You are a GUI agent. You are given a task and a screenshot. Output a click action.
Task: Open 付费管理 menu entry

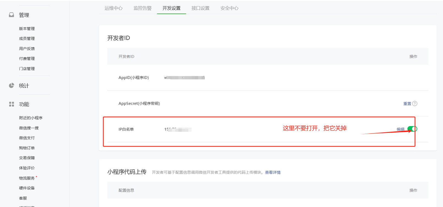(x=27, y=59)
